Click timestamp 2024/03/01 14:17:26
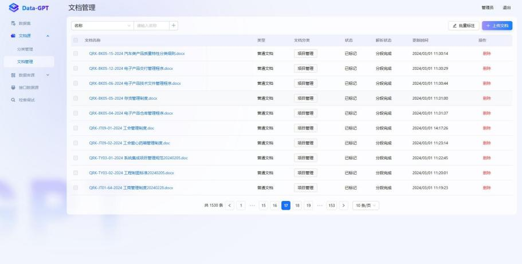The height and width of the screenshot is (264, 522). tap(430, 128)
